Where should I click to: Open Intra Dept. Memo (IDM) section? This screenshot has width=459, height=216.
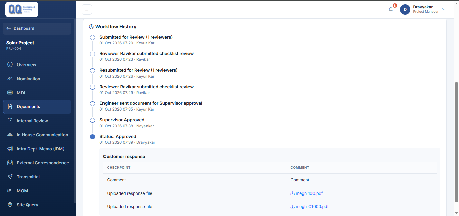tap(37, 149)
